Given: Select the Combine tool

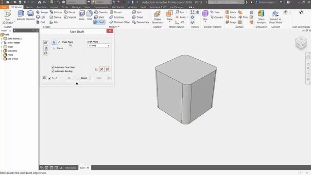Looking at the screenshot, I should point(117,17).
